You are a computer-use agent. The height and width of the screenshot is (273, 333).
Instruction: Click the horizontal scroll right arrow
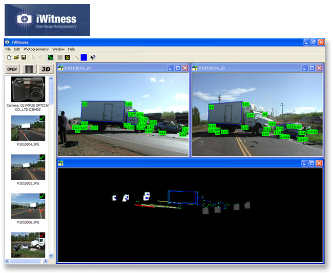coord(46,261)
